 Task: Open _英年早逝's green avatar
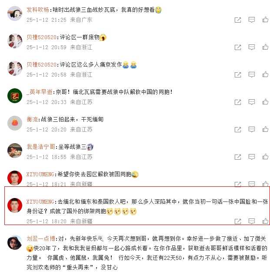tap(15, 96)
